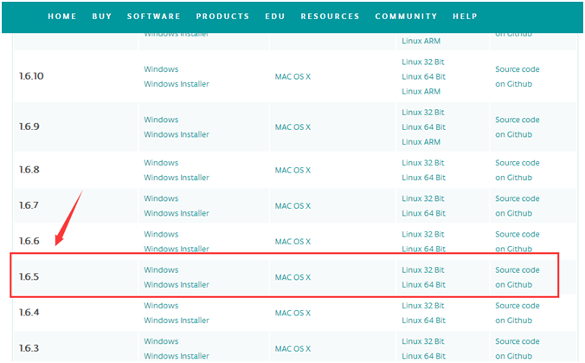Download Windows Installer for version 1.6.10
Image resolution: width=585 pixels, height=363 pixels.
click(x=177, y=84)
